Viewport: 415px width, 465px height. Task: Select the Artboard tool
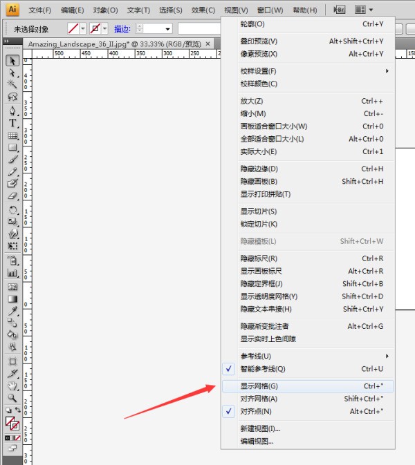click(12, 361)
